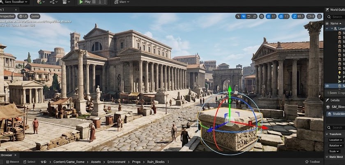Click the Select button in Content Browser
The image size is (345, 165).
pos(29,162)
